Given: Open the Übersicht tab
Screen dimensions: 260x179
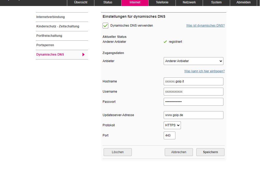Looking at the screenshot, I should tap(81, 3).
